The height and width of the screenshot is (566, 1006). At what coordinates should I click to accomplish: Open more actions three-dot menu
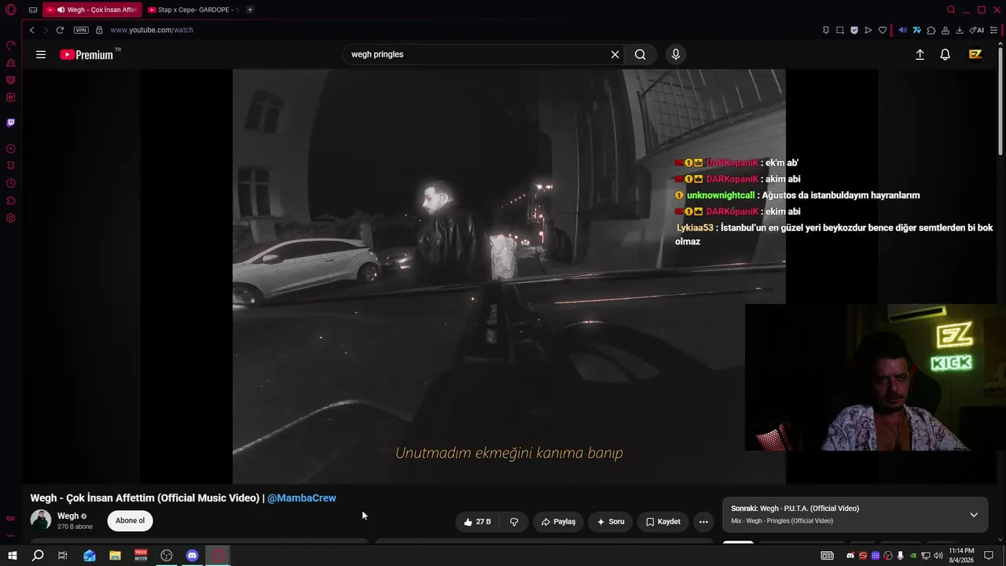click(x=703, y=521)
